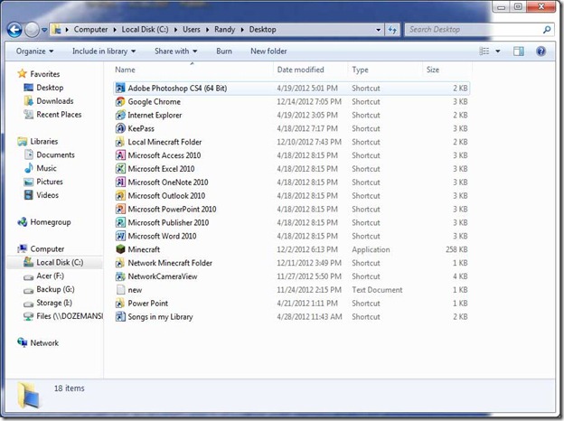This screenshot has width=564, height=421.
Task: Click the Microsoft OneNote 2010 icon
Action: pos(120,182)
